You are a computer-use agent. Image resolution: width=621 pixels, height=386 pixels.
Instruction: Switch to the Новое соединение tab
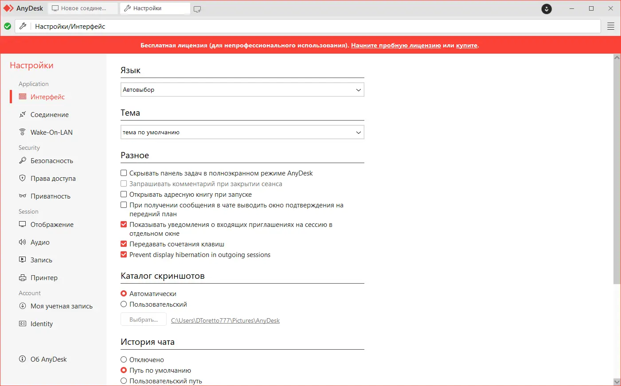[x=83, y=8]
